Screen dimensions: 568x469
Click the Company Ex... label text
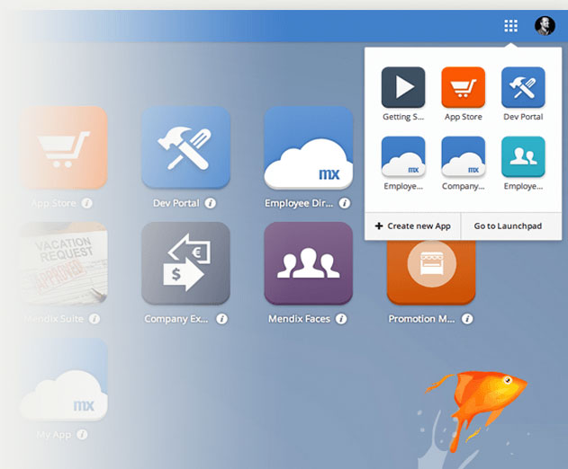point(176,319)
